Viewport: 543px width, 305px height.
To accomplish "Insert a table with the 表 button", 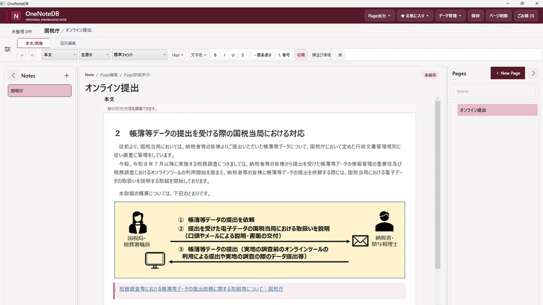I will (340, 55).
